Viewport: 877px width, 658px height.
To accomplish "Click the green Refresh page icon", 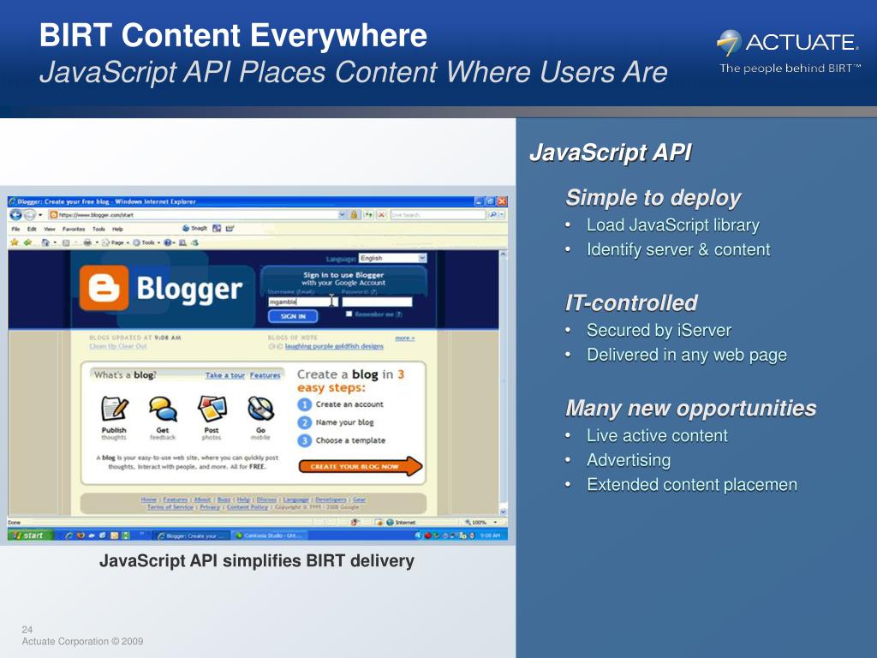I will (368, 215).
